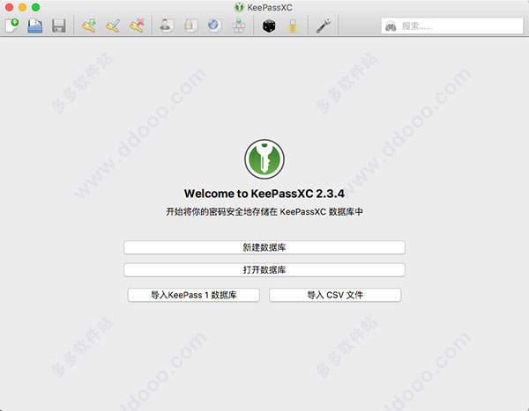
Task: Copy URL with the globe icon
Action: [214, 26]
